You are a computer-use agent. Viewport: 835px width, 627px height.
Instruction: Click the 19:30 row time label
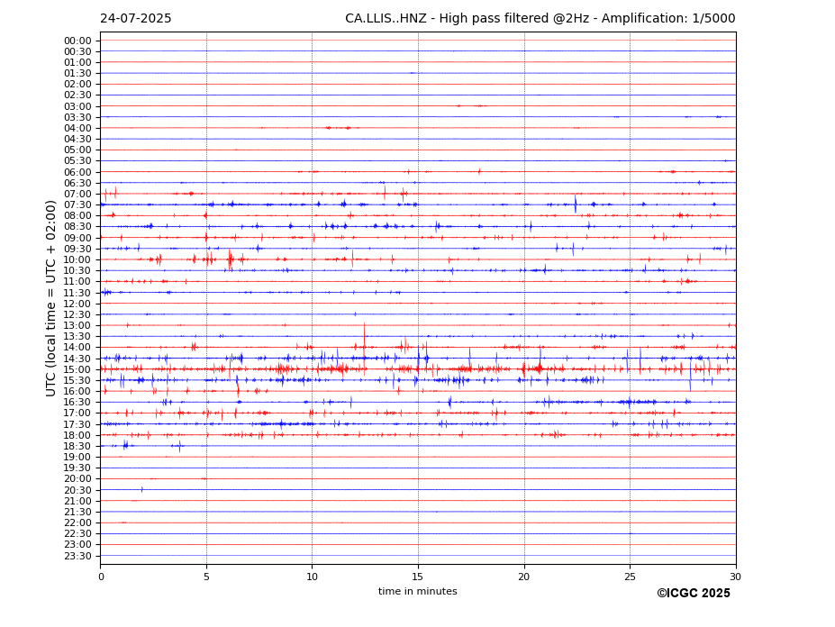tap(77, 468)
